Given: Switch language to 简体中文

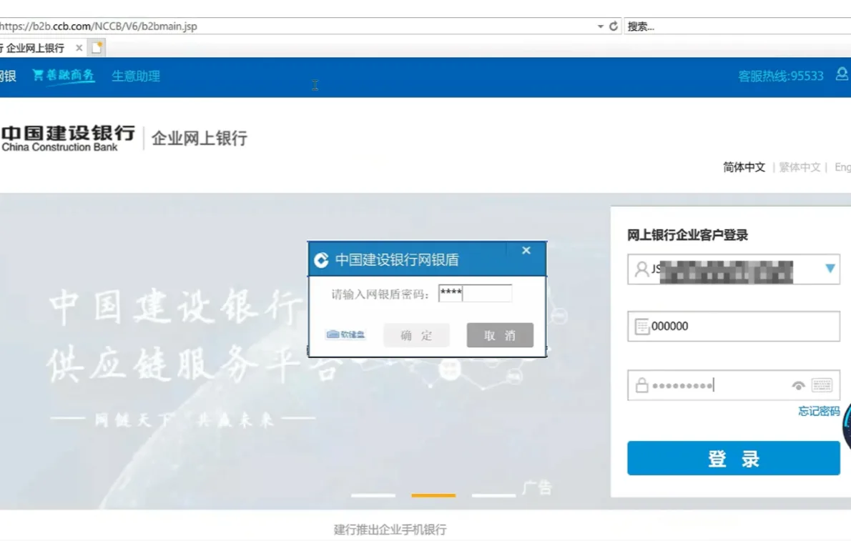Looking at the screenshot, I should (x=744, y=167).
